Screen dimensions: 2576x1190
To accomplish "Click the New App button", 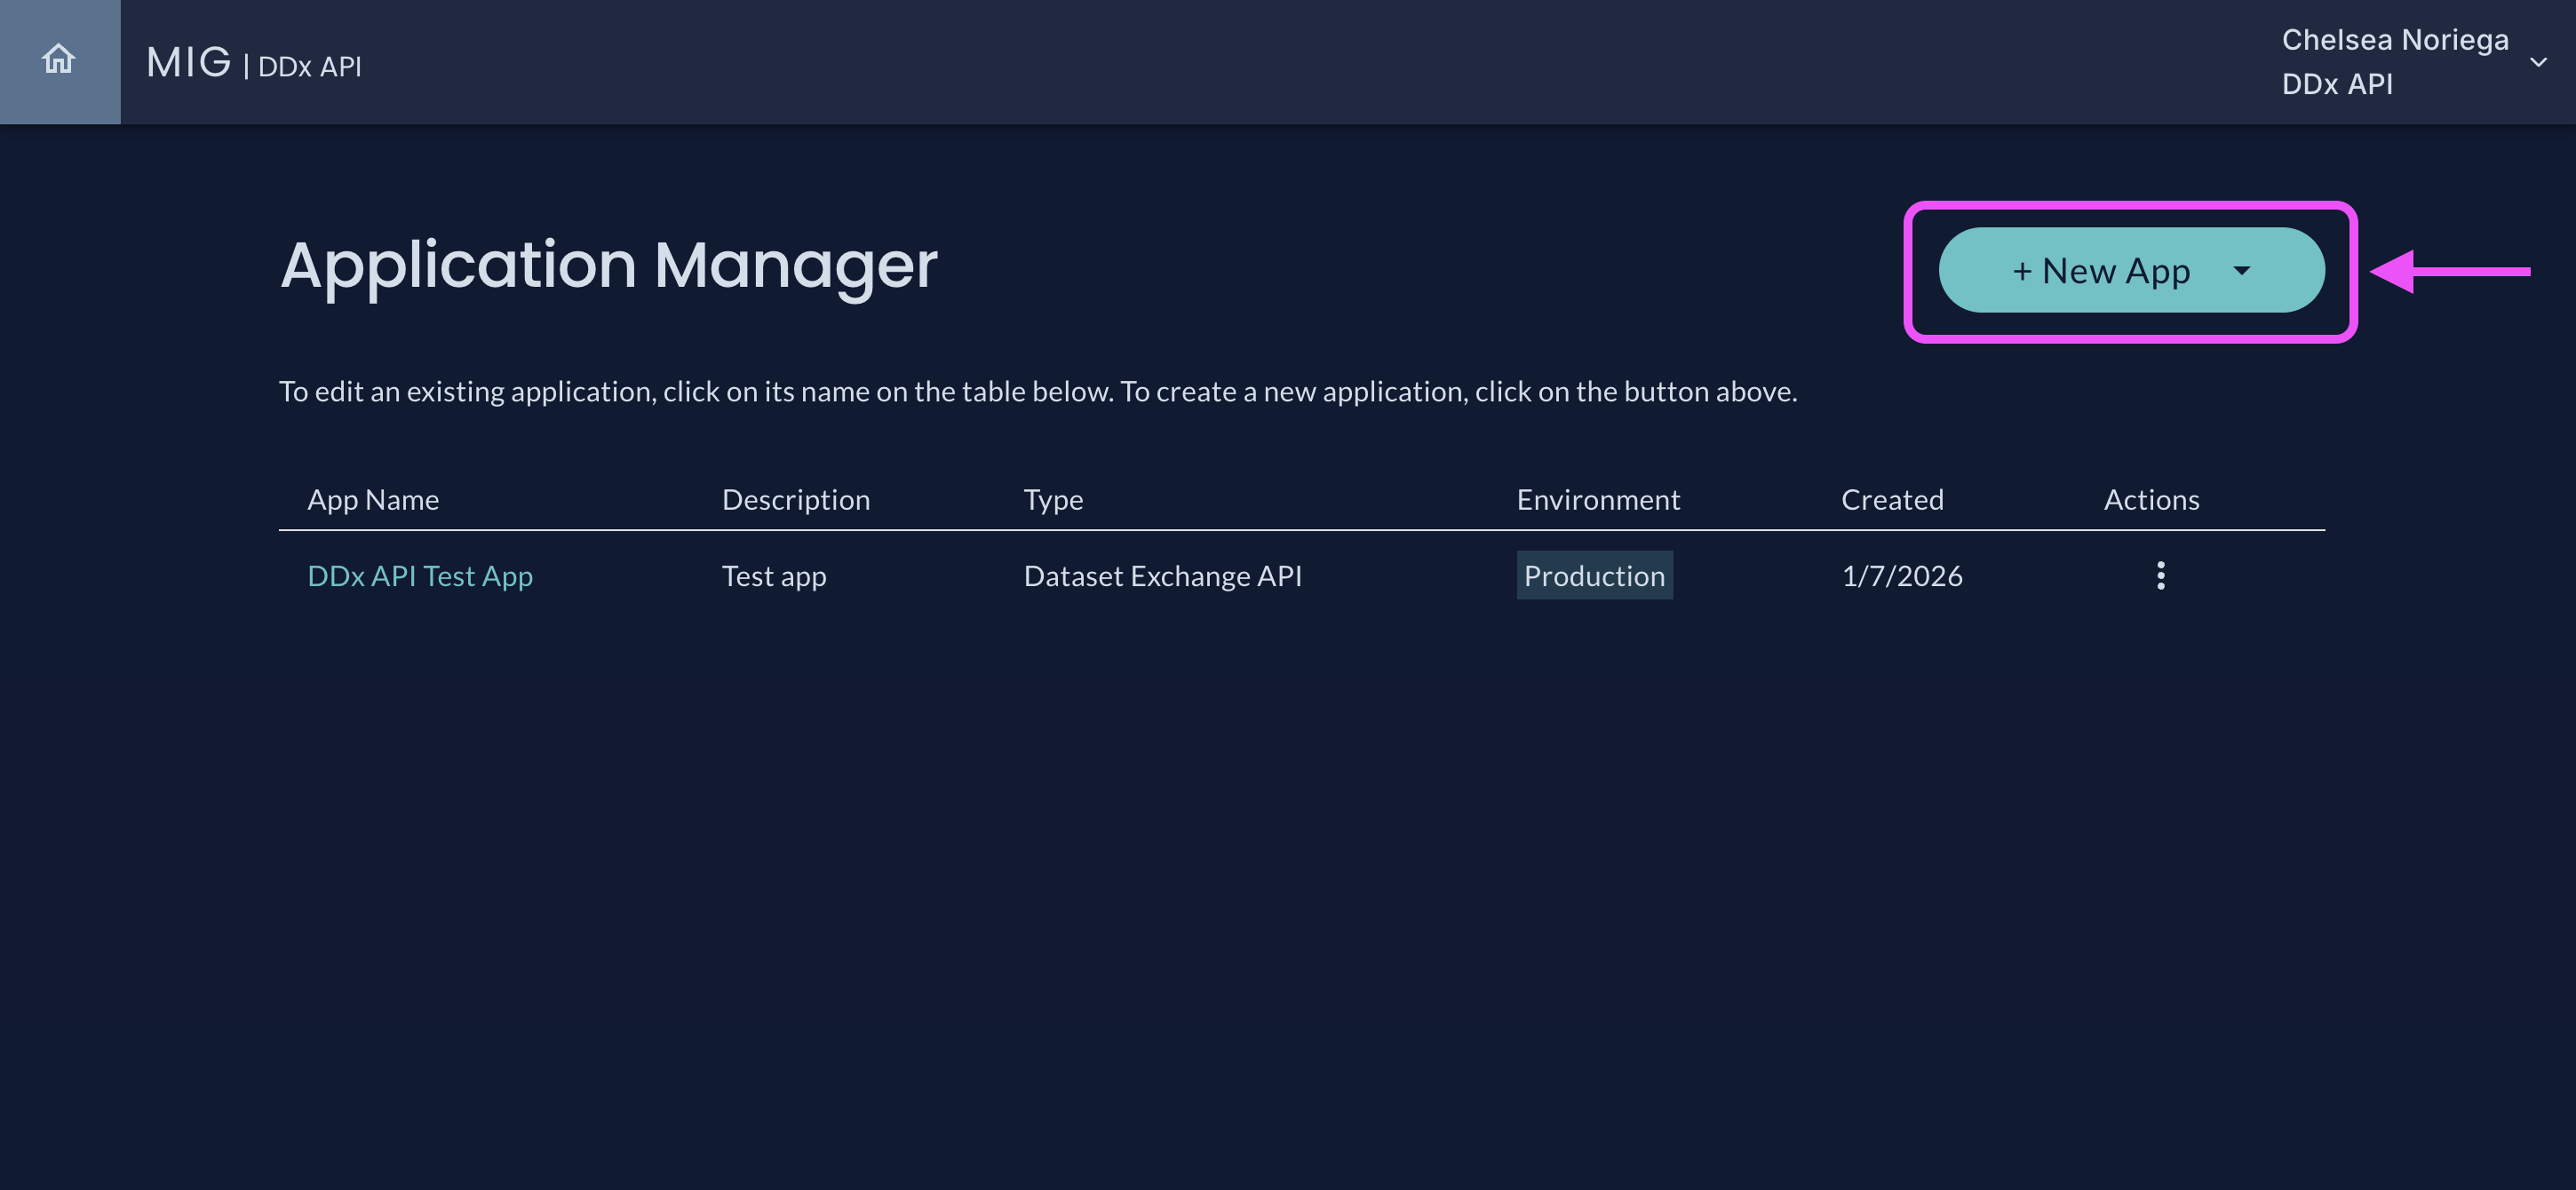I will (2100, 271).
